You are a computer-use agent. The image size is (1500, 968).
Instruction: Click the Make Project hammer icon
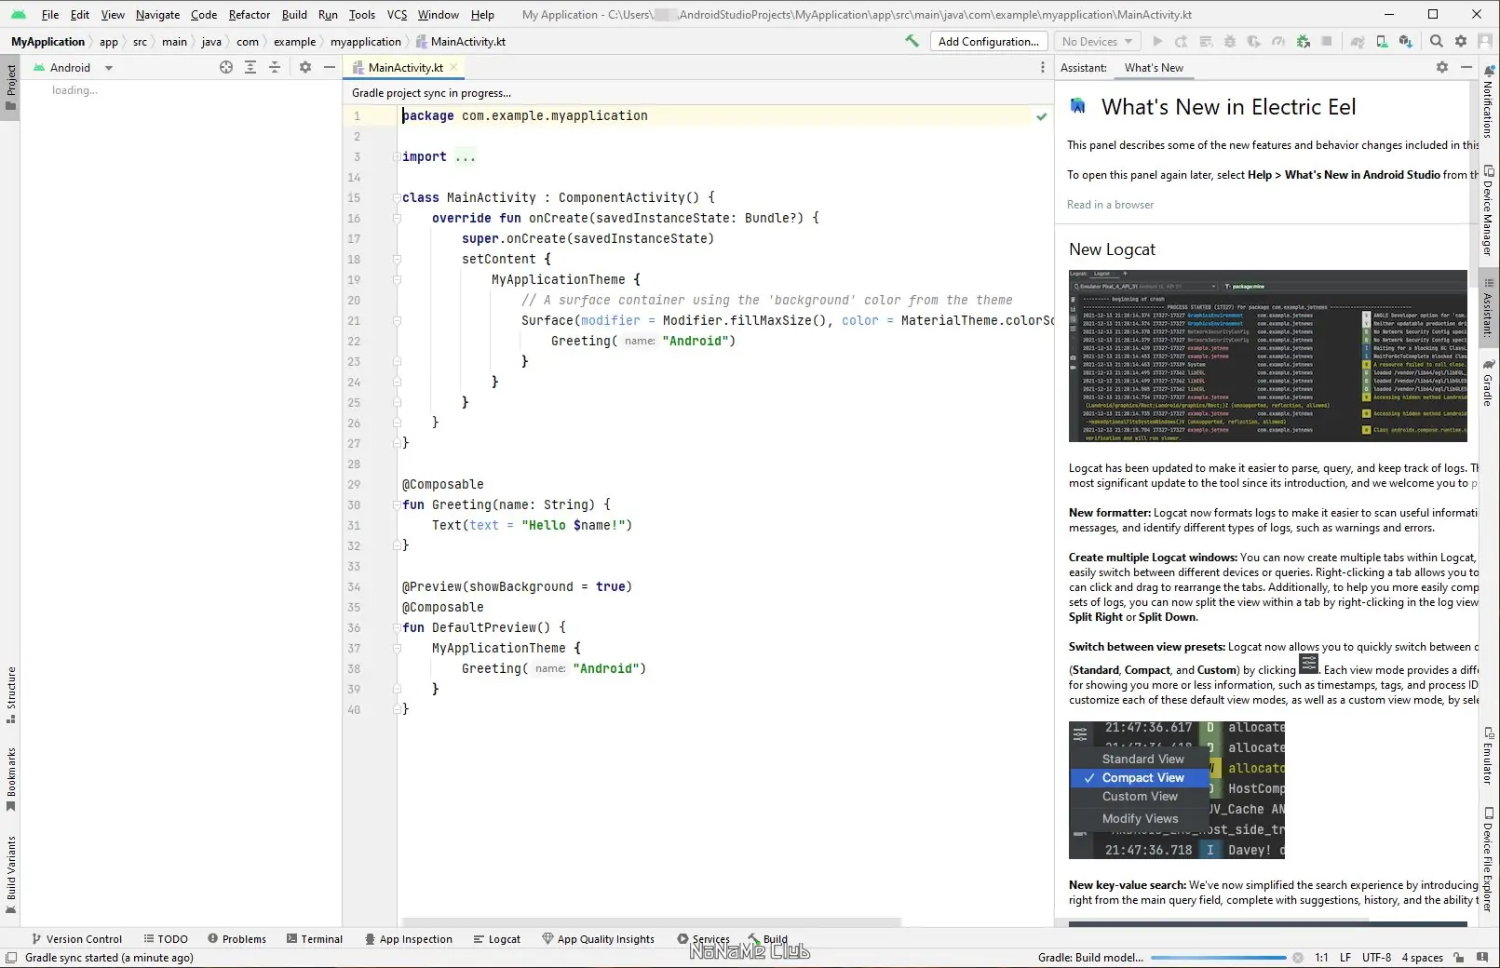pyautogui.click(x=912, y=41)
